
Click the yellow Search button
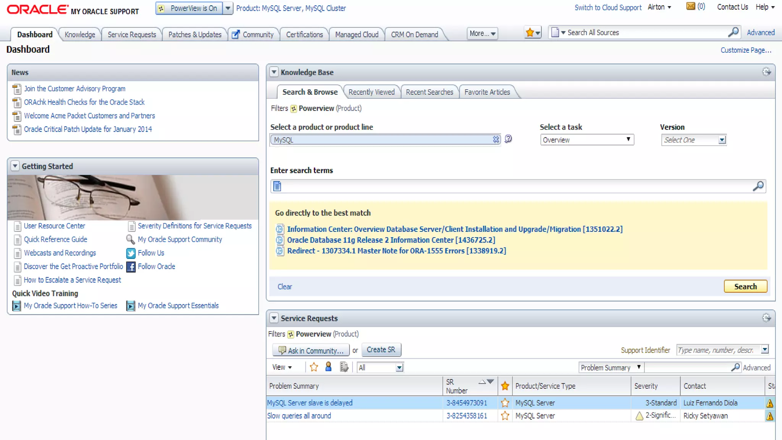[x=745, y=286]
